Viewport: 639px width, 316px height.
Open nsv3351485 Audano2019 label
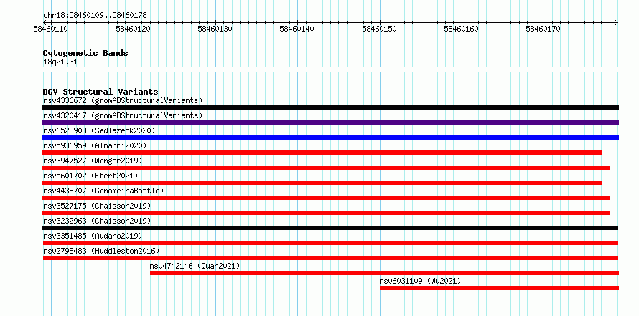click(x=93, y=236)
